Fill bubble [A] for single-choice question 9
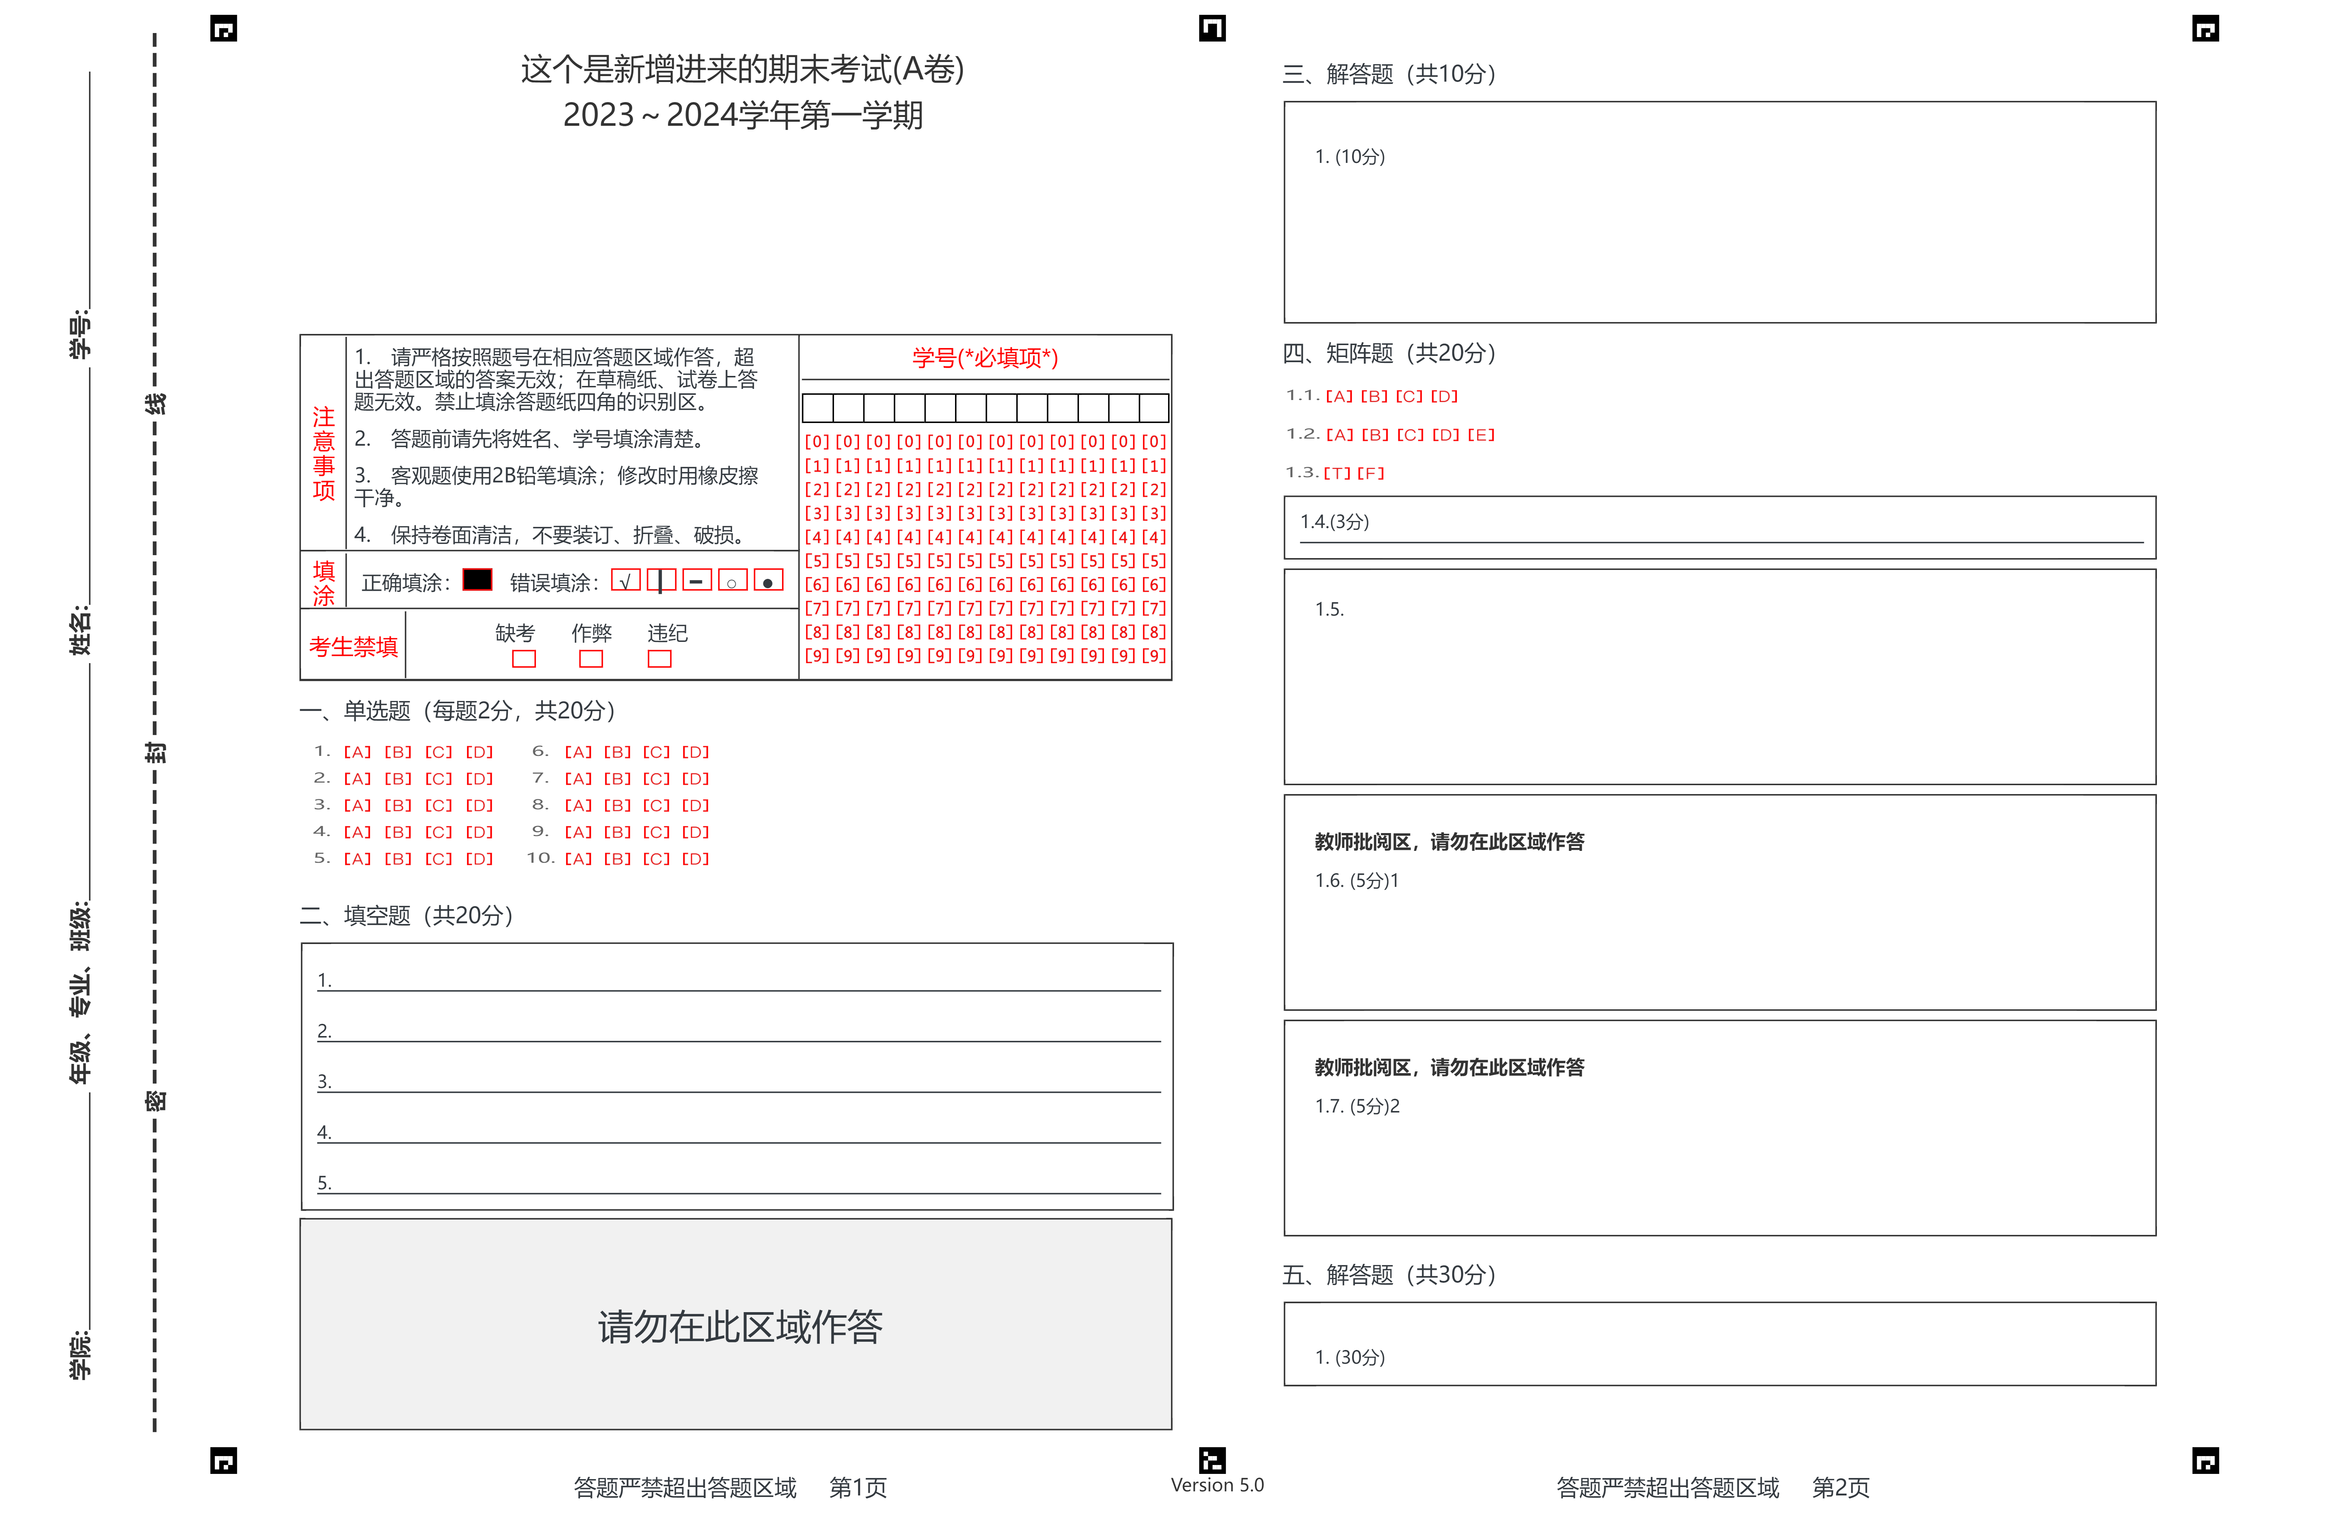The width and height of the screenshot is (2331, 1514). point(578,832)
